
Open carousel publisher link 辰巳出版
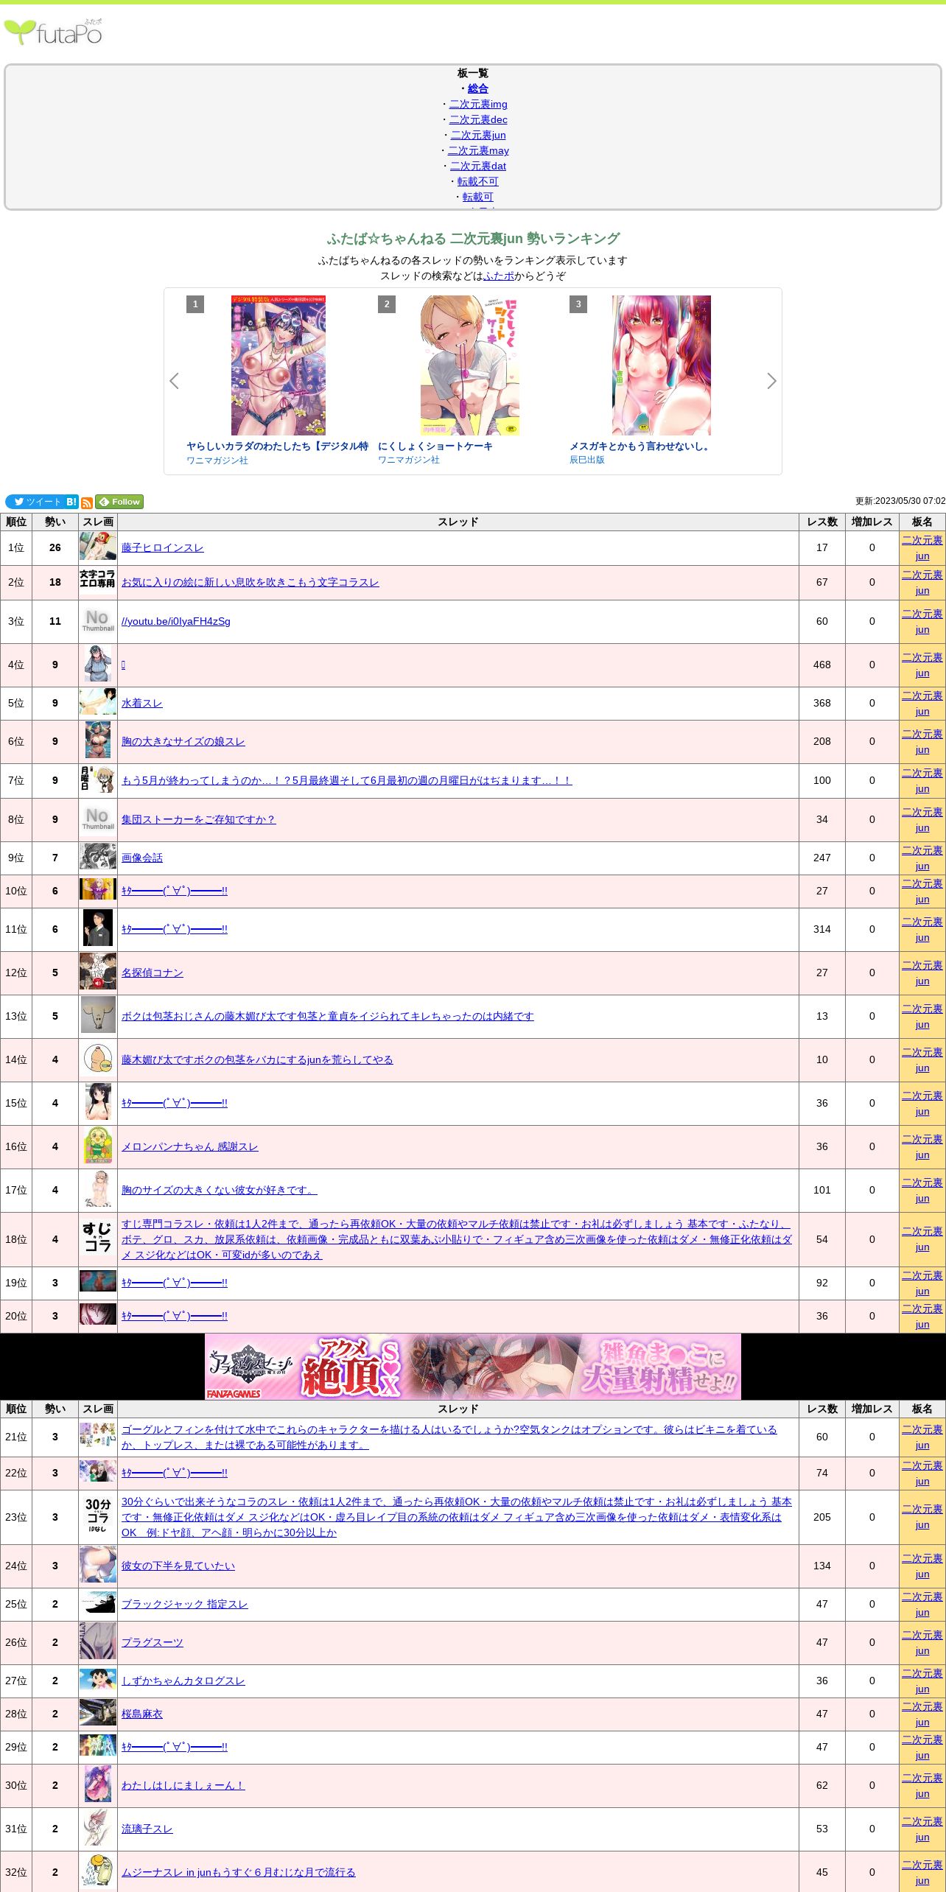587,459
